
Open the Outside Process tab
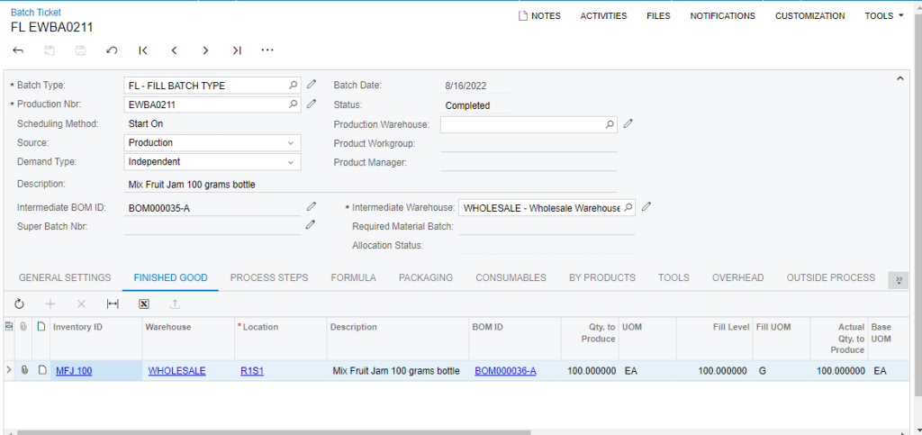tap(831, 277)
